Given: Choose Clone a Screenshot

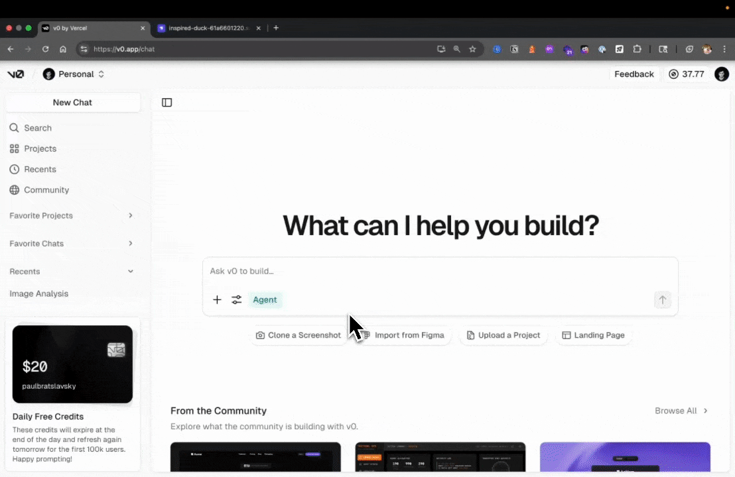Looking at the screenshot, I should (x=298, y=335).
